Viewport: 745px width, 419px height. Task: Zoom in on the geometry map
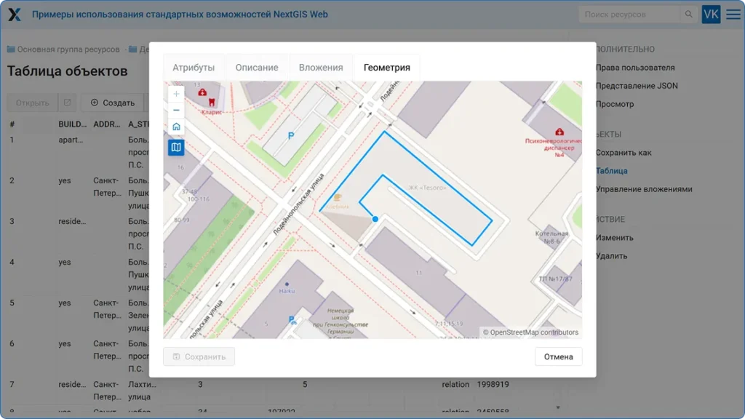[x=176, y=94]
